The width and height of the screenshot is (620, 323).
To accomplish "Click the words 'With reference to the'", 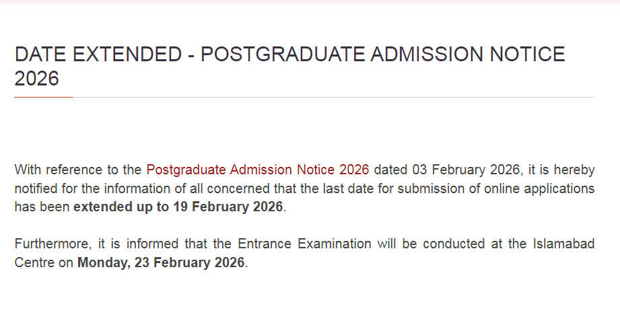I will tap(77, 169).
